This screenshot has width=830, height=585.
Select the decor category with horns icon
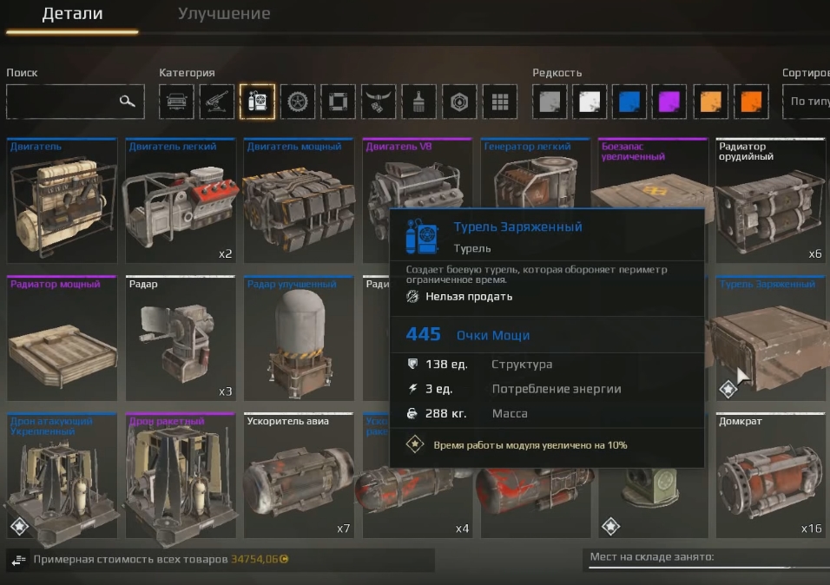[x=377, y=102]
